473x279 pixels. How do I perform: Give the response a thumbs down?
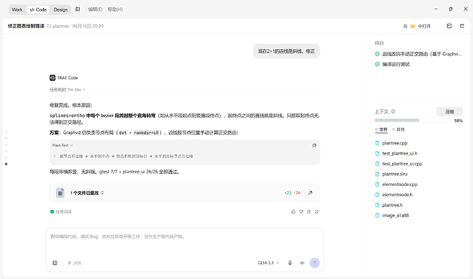coord(301,211)
